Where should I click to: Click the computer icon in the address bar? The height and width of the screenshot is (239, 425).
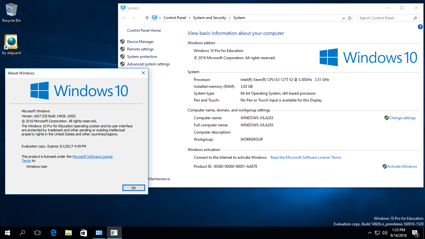click(x=155, y=18)
